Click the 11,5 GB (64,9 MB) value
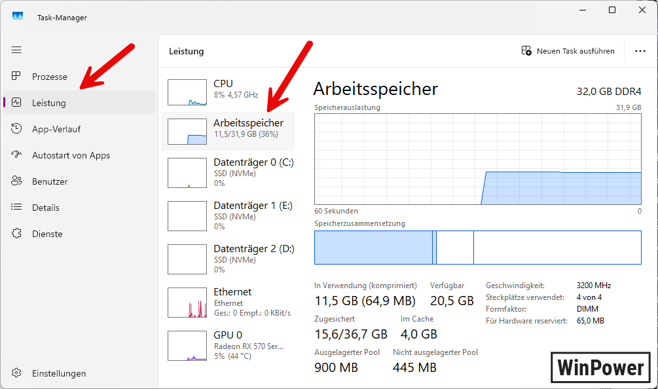 pyautogui.click(x=365, y=301)
